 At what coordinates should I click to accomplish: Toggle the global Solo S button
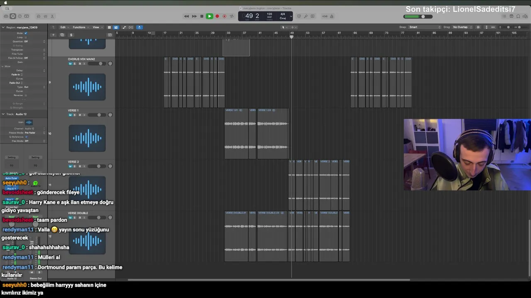point(71,35)
